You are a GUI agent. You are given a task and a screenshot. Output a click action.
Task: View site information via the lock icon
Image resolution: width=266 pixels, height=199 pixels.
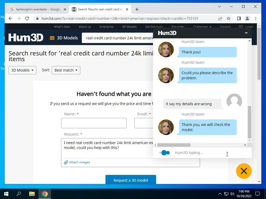click(x=37, y=18)
